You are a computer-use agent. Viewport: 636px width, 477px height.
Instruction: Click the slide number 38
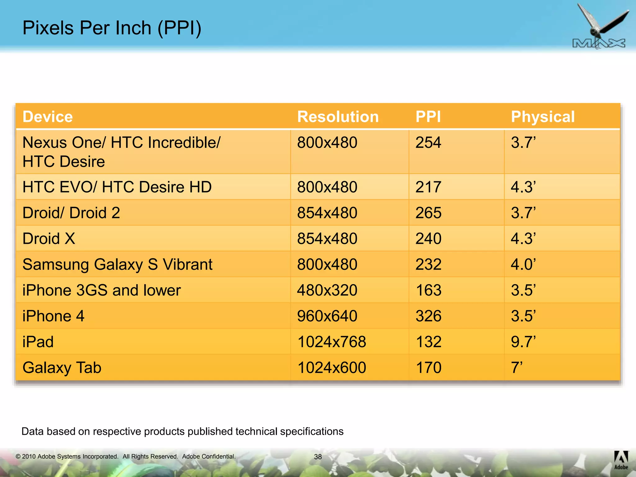pos(318,457)
